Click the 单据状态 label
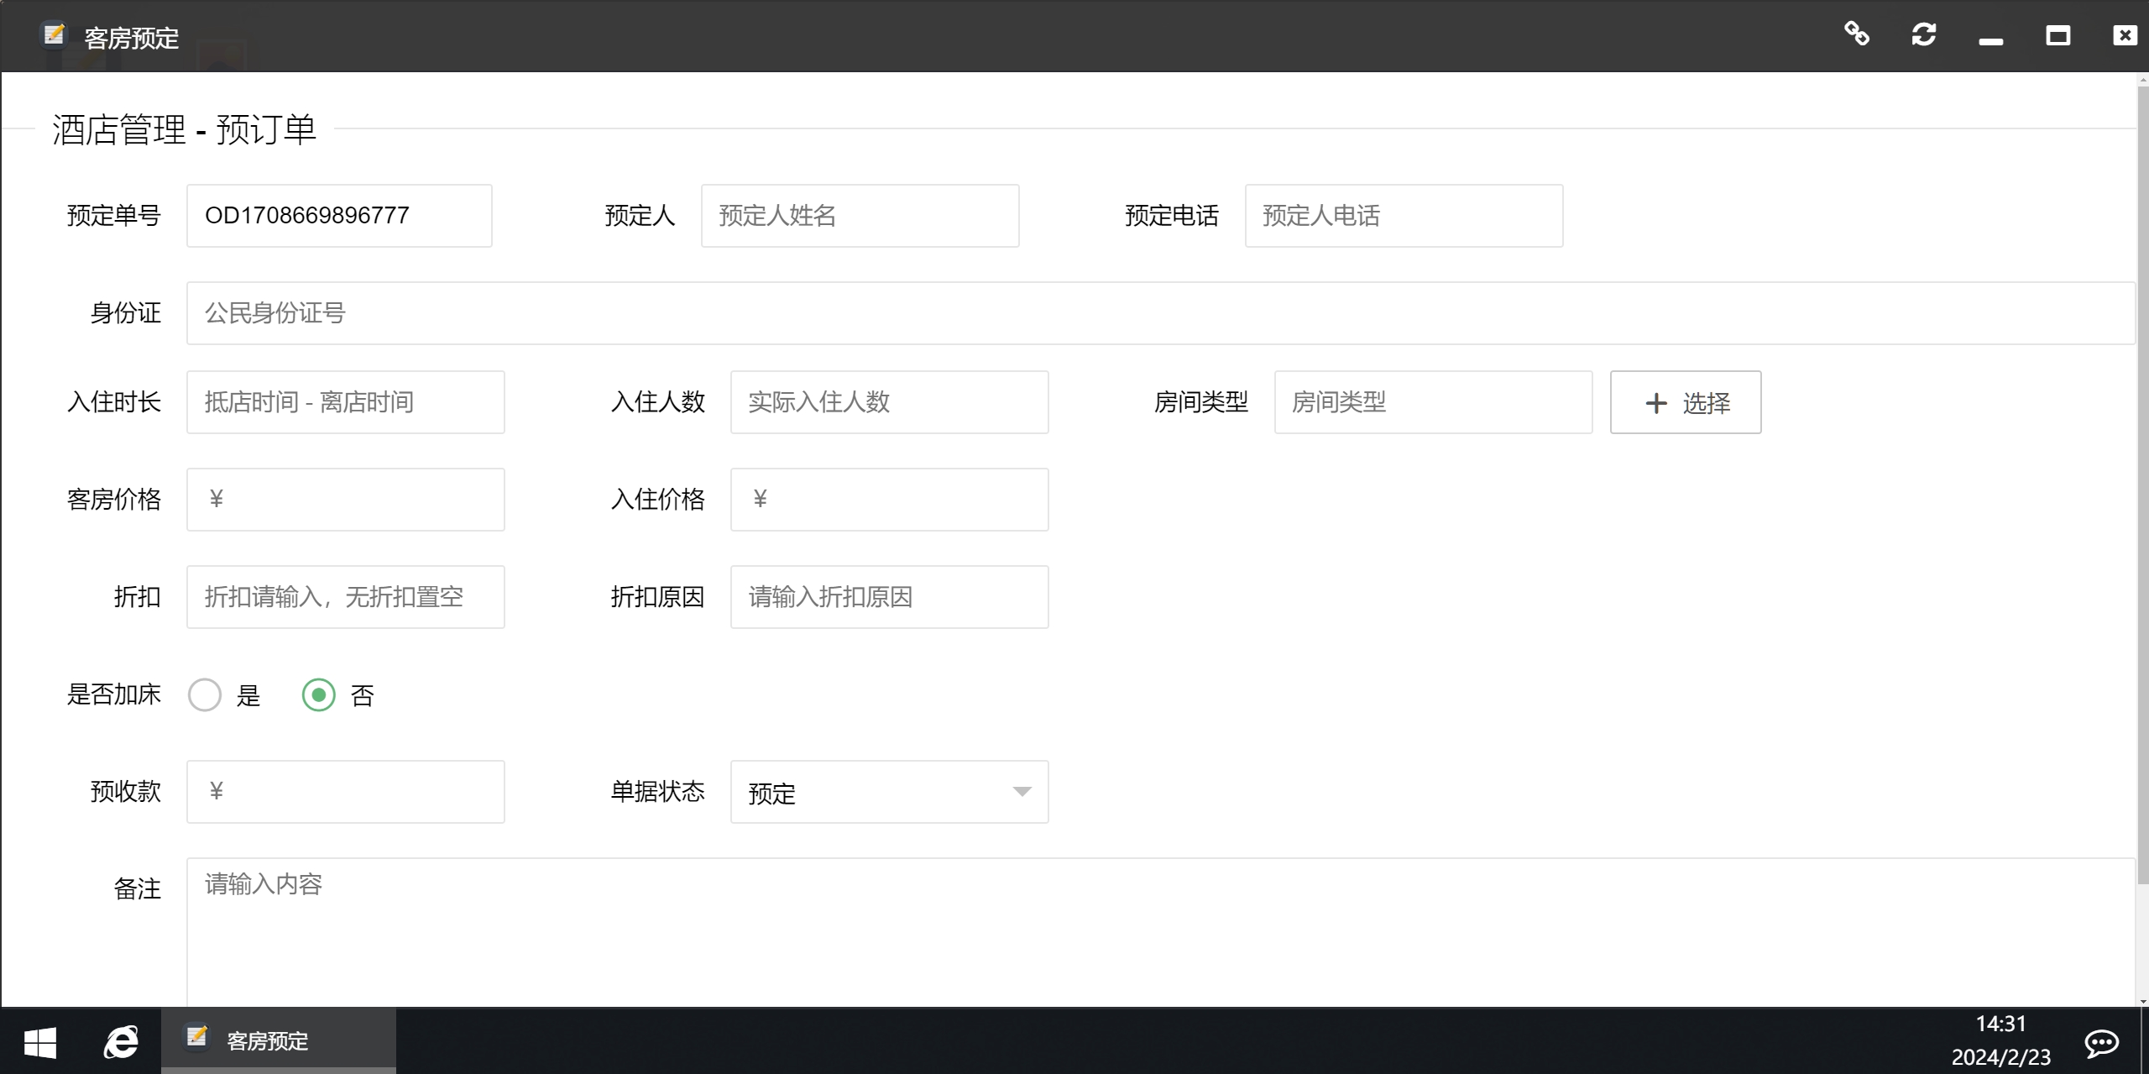 pyautogui.click(x=657, y=792)
